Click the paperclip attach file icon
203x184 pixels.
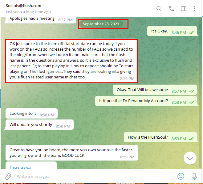[8, 177]
